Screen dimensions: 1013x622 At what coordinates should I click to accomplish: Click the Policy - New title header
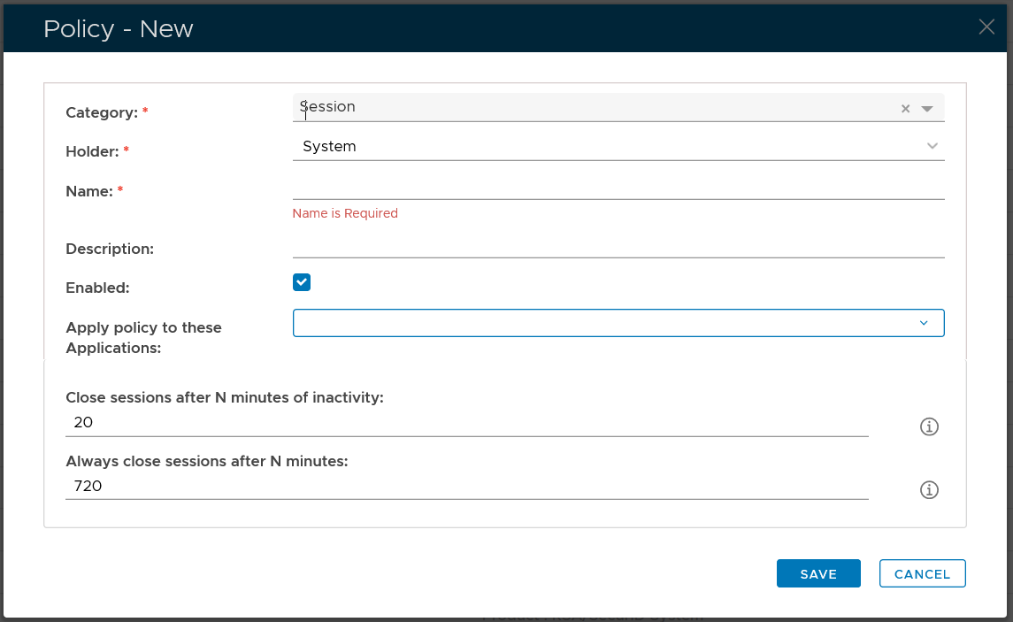119,29
